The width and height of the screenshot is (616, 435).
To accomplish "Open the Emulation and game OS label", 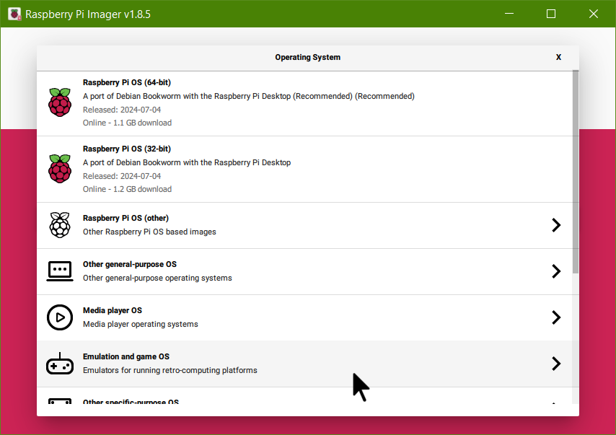I will (126, 357).
